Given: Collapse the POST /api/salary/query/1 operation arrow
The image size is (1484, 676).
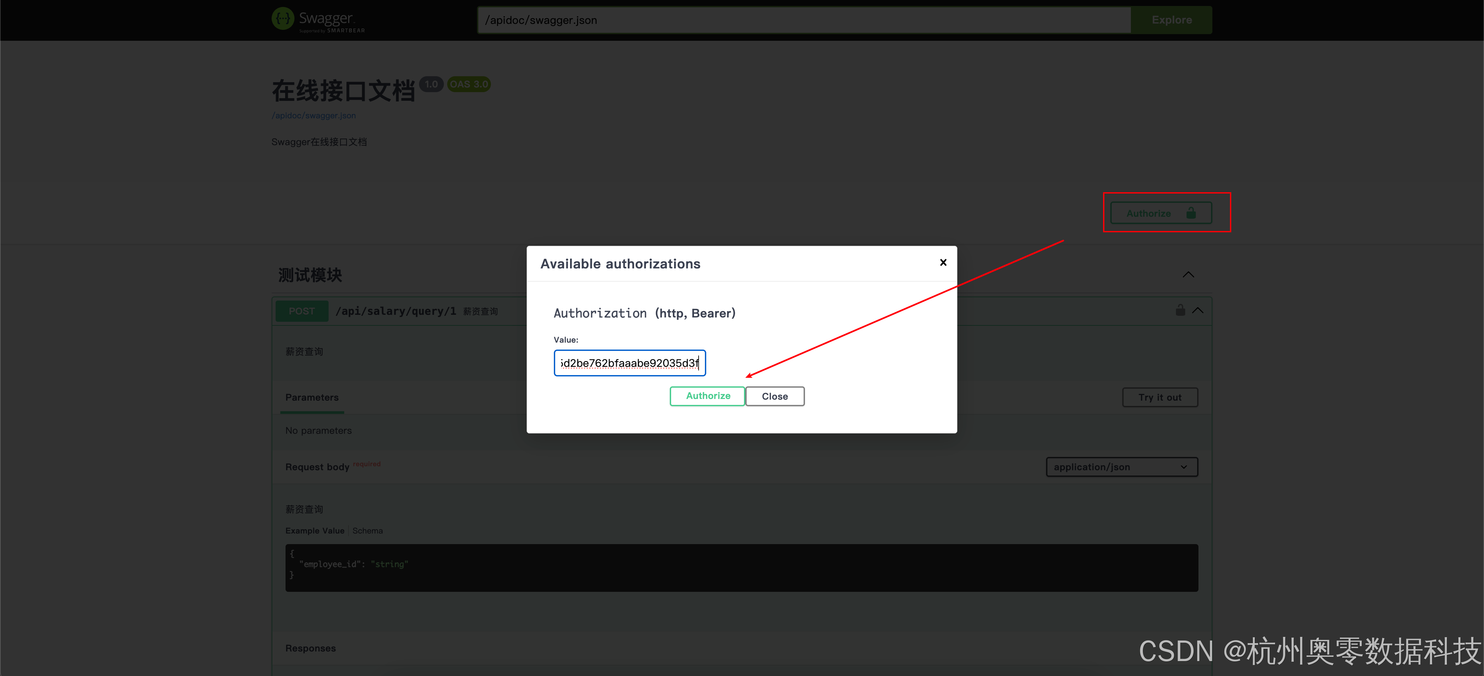Looking at the screenshot, I should coord(1198,310).
